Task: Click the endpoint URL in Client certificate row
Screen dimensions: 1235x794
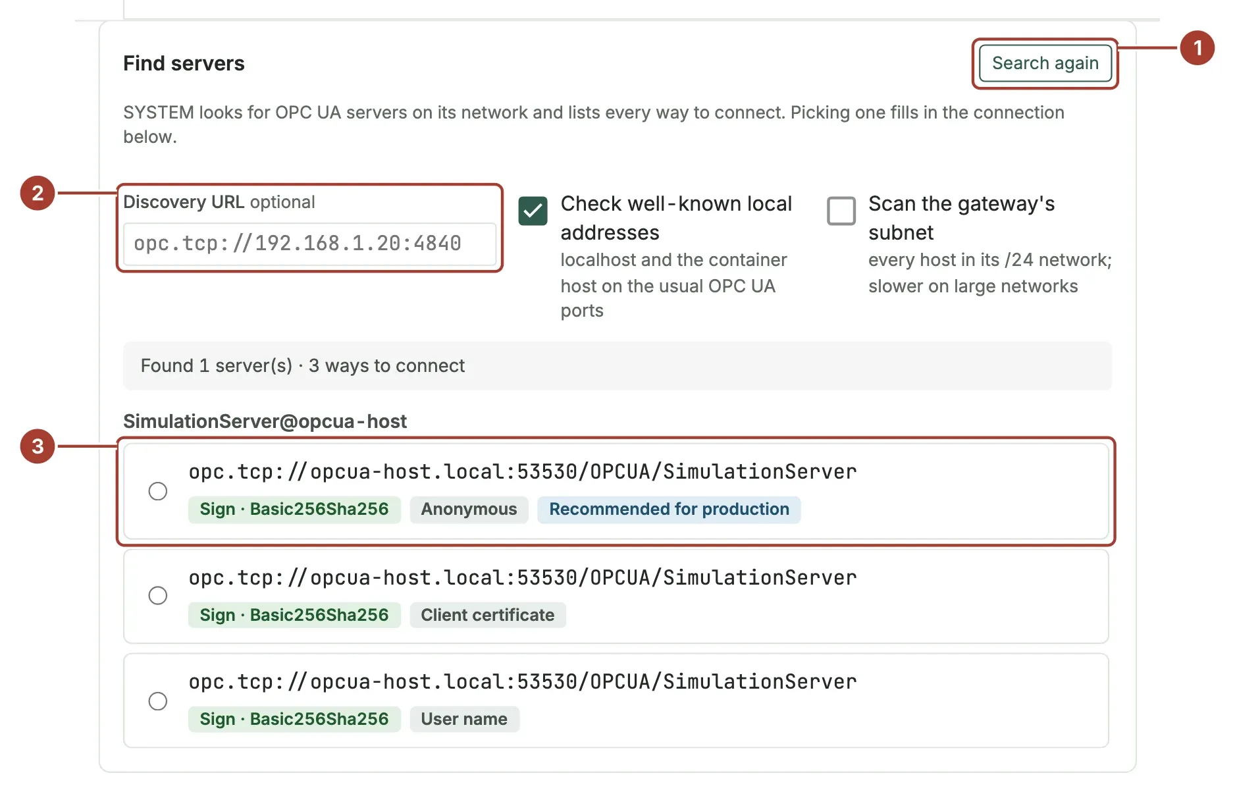Action: click(x=523, y=577)
